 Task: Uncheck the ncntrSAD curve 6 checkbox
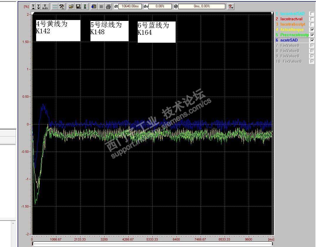pyautogui.click(x=312, y=40)
